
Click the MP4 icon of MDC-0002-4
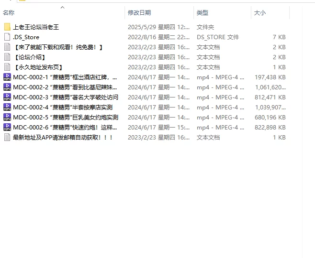click(x=7, y=107)
